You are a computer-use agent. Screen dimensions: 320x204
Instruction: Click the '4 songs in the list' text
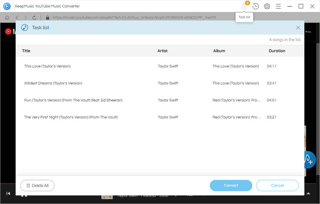coord(285,40)
